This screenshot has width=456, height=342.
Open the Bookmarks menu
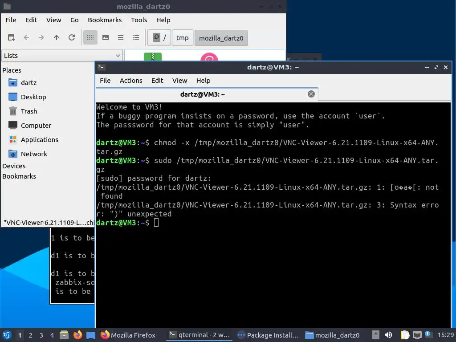pos(105,20)
